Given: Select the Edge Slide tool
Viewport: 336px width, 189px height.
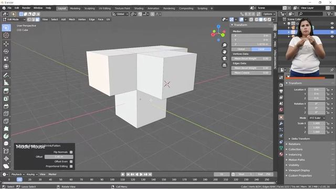Looking at the screenshot, I should (6, 151).
